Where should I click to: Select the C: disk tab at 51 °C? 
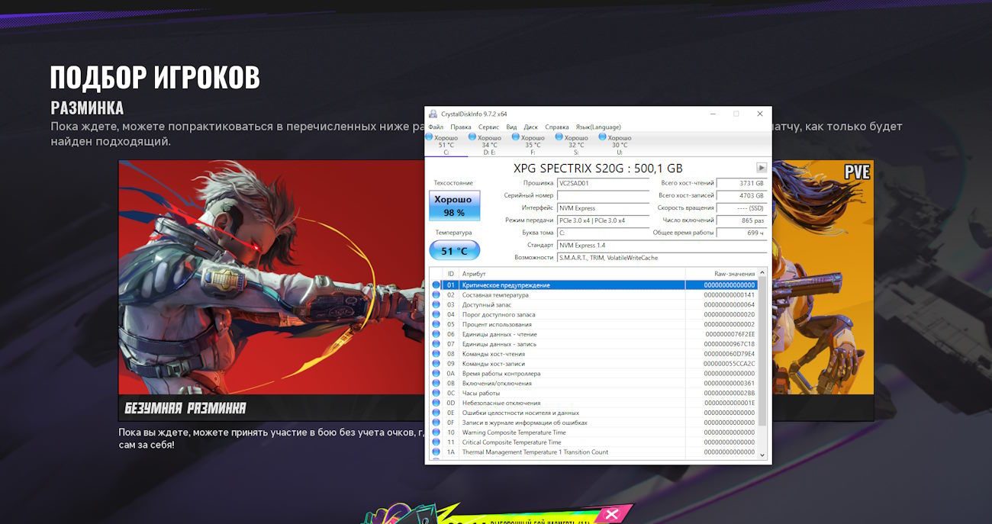446,144
